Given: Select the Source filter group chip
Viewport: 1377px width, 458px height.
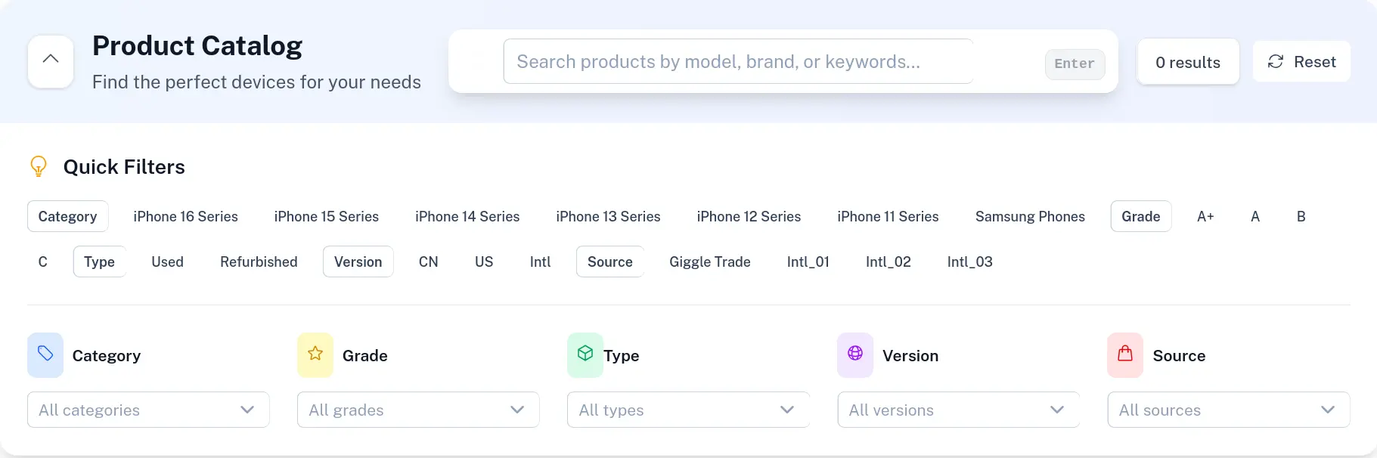Looking at the screenshot, I should coord(609,261).
